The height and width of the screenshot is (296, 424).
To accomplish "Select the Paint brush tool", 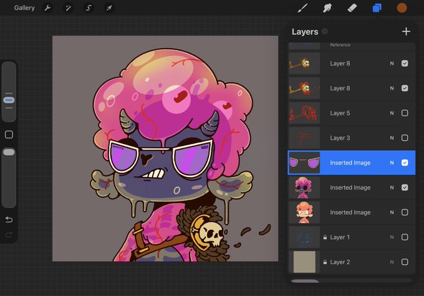I will (x=302, y=8).
